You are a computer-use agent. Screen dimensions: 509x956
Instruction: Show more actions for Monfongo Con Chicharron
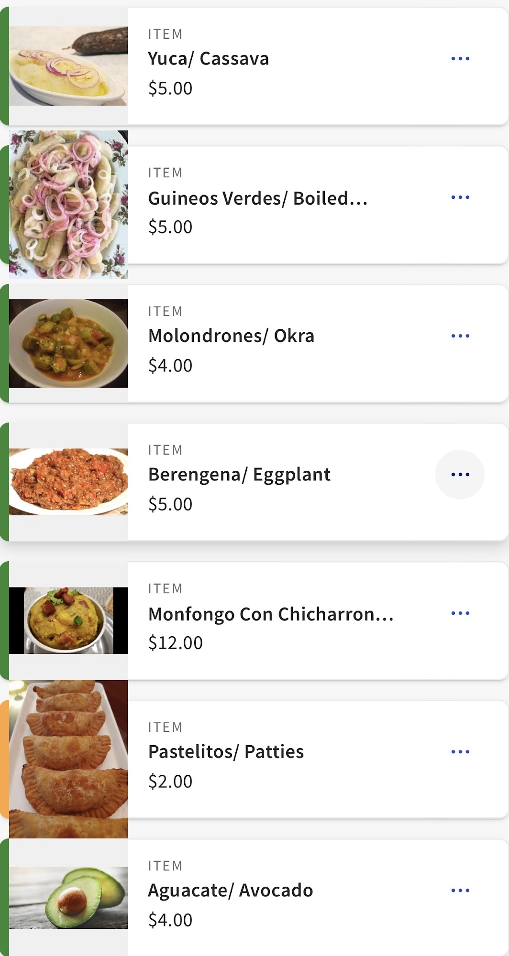(460, 613)
